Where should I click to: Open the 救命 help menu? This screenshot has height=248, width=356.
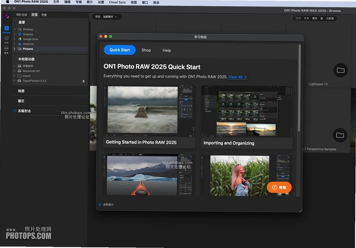[156, 2]
